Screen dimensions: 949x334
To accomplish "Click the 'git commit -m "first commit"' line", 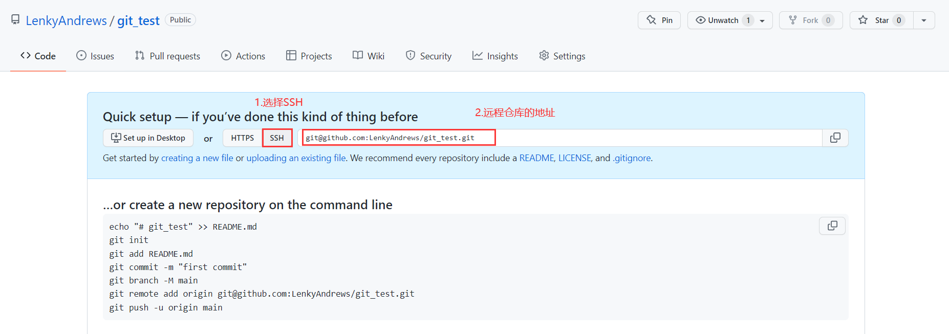I will point(178,267).
